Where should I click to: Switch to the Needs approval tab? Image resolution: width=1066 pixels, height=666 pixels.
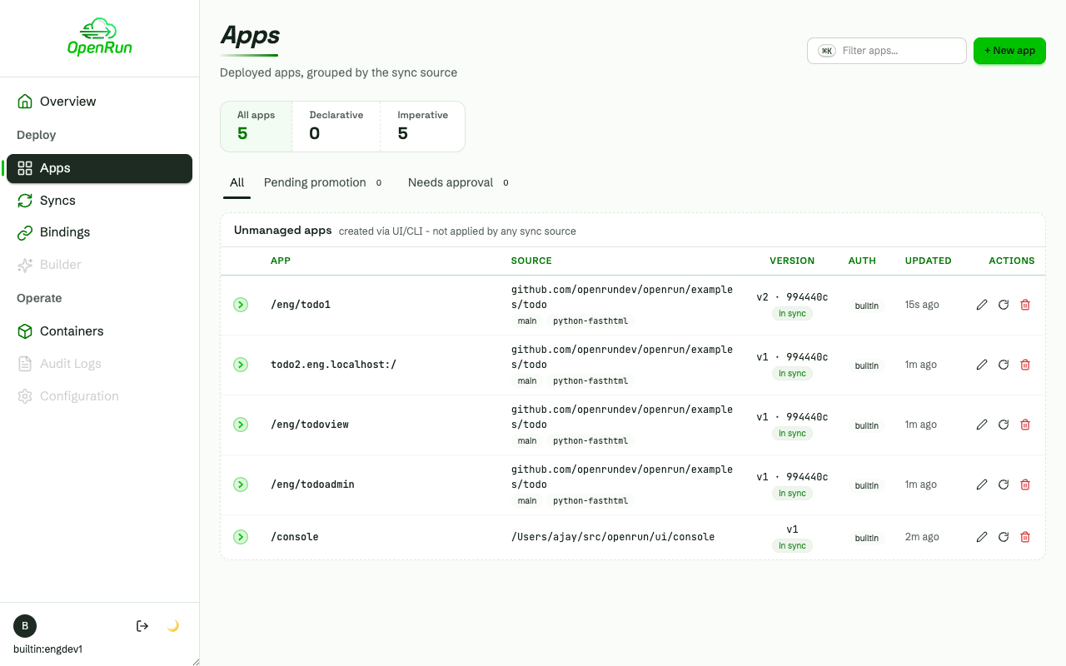458,183
